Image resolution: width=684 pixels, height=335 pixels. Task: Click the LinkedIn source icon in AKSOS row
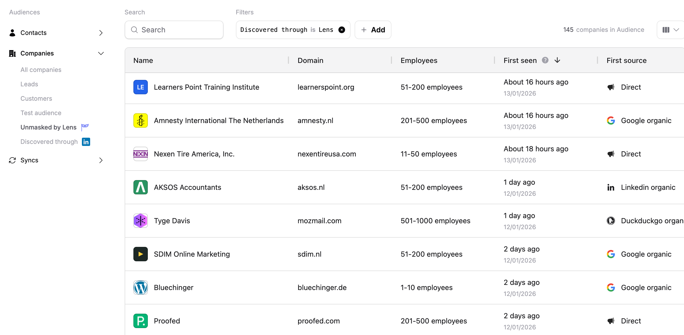pyautogui.click(x=611, y=188)
